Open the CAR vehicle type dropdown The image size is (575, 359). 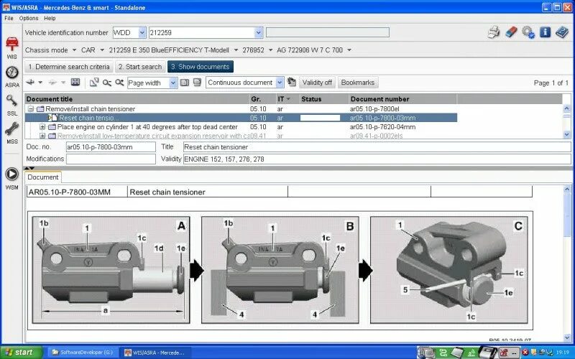[102, 50]
